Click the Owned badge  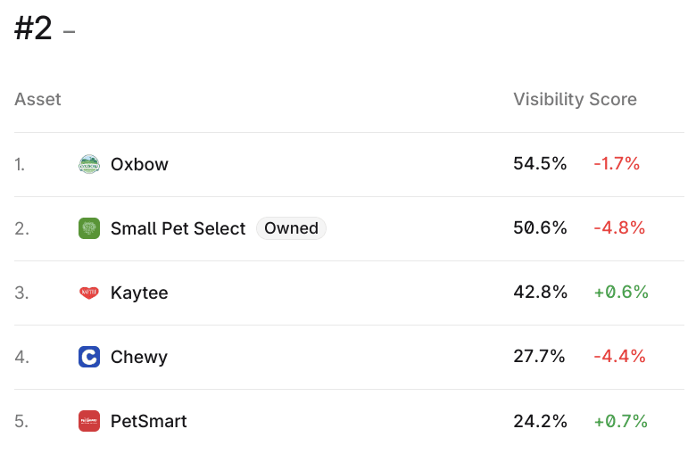tap(291, 228)
